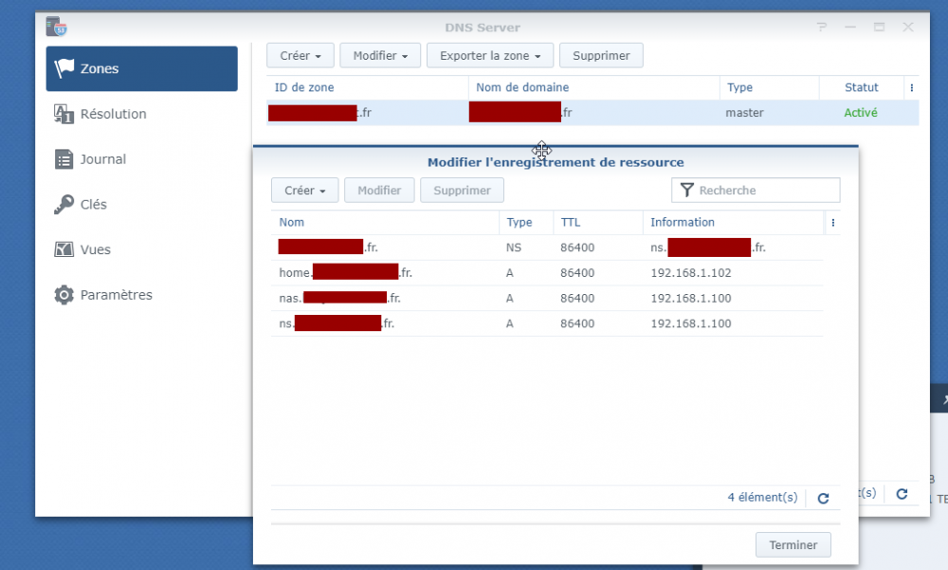Open the Clés keys section
This screenshot has height=570, width=948.
click(x=93, y=205)
